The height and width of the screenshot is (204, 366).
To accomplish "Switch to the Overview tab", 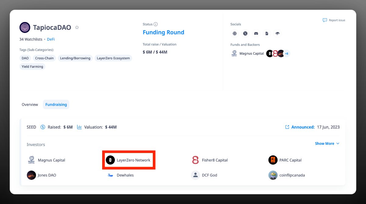I will [30, 104].
